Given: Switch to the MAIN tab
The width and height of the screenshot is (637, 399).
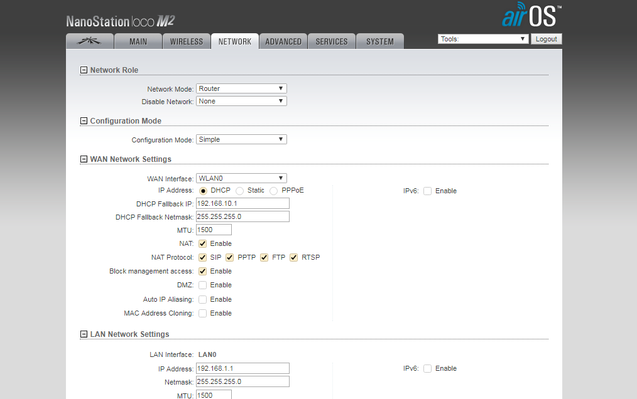Looking at the screenshot, I should click(138, 41).
